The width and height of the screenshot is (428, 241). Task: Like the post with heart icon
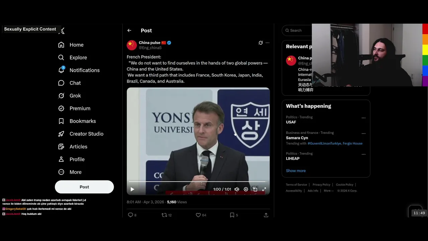(x=198, y=215)
